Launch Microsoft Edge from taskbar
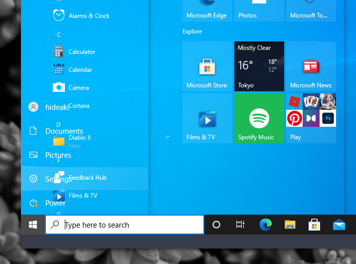 coord(266,225)
